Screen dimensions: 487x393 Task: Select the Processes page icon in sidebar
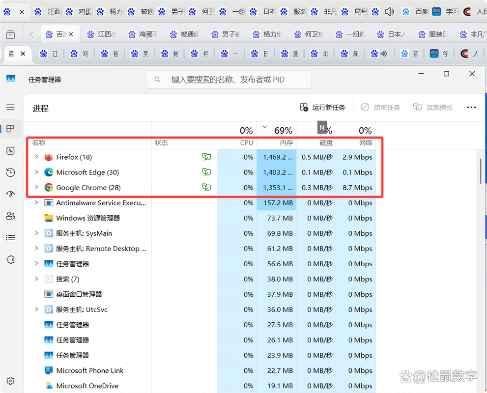click(x=10, y=129)
